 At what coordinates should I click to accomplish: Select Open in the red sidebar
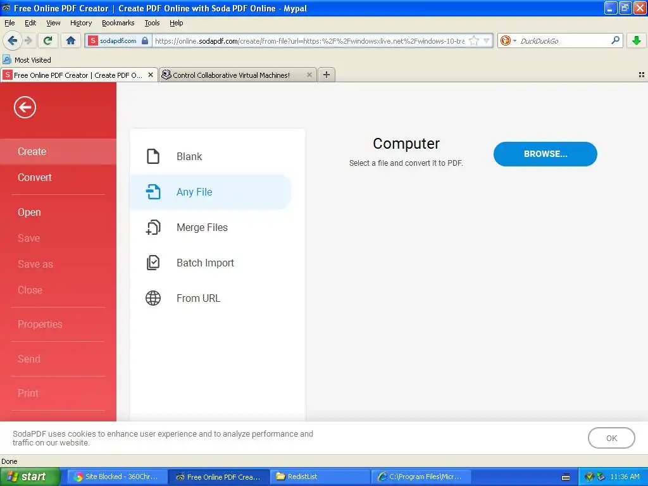click(58, 213)
